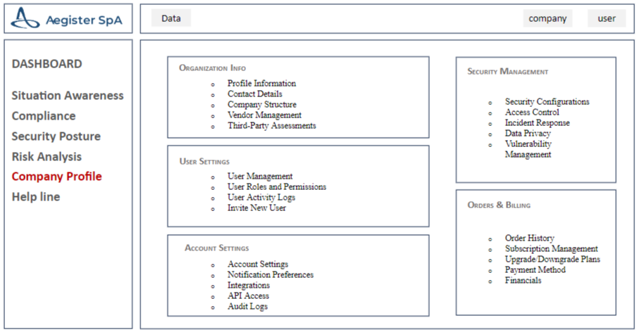
Task: Click Incident Response link
Action: 538,123
